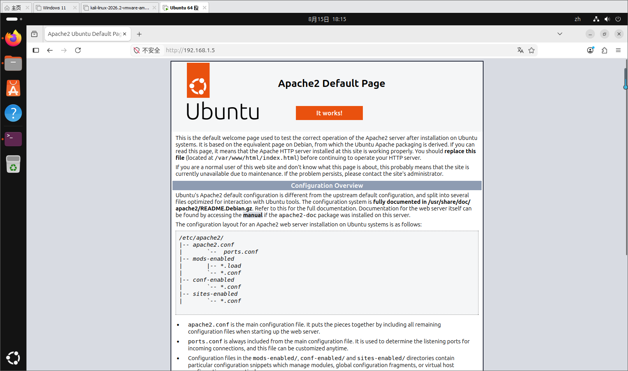
Task: Click the home icon in the VMware tab bar
Action: pos(7,8)
